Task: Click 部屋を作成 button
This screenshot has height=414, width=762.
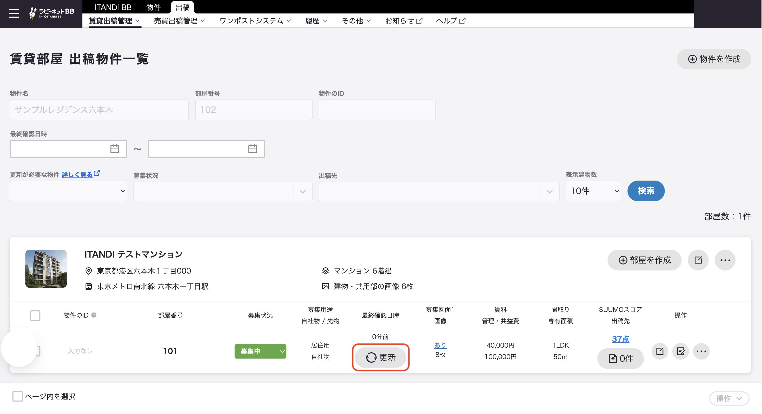Action: [x=644, y=260]
